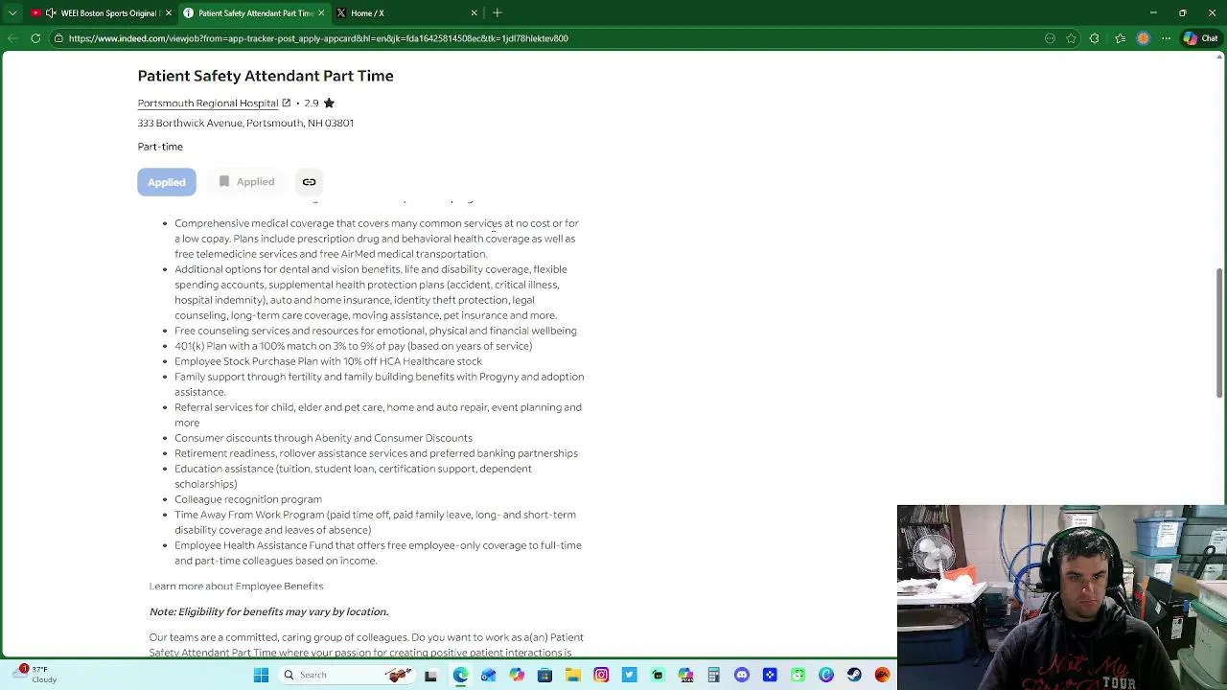Close the WEEI Boston Sports tab
Screen dimensions: 1227x690
click(169, 13)
